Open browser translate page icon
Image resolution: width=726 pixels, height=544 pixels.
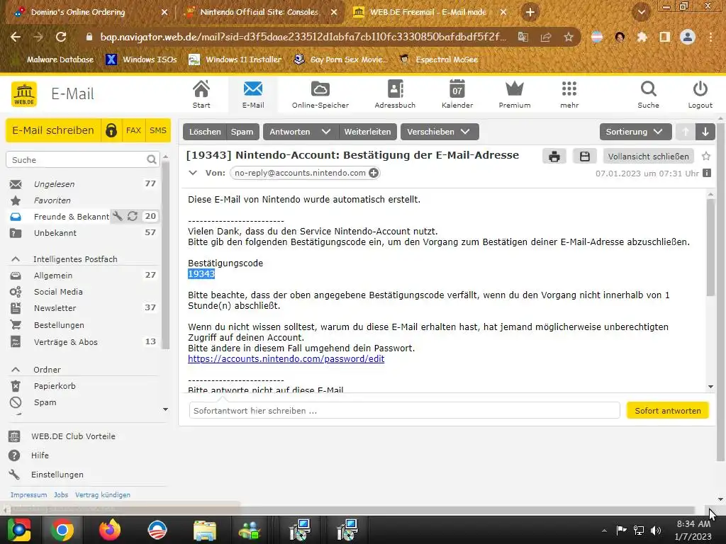[x=523, y=37]
